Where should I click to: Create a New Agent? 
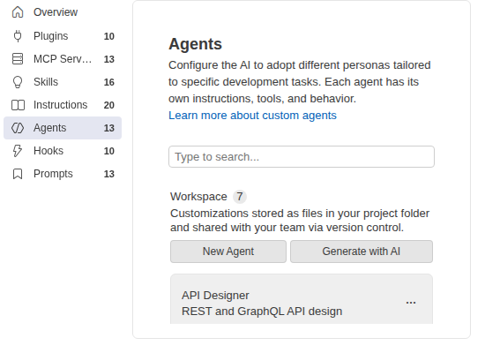point(228,252)
